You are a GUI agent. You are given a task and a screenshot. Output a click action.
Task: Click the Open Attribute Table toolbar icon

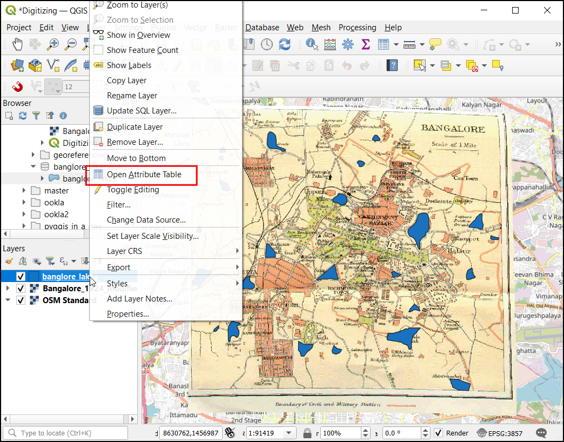(x=384, y=45)
